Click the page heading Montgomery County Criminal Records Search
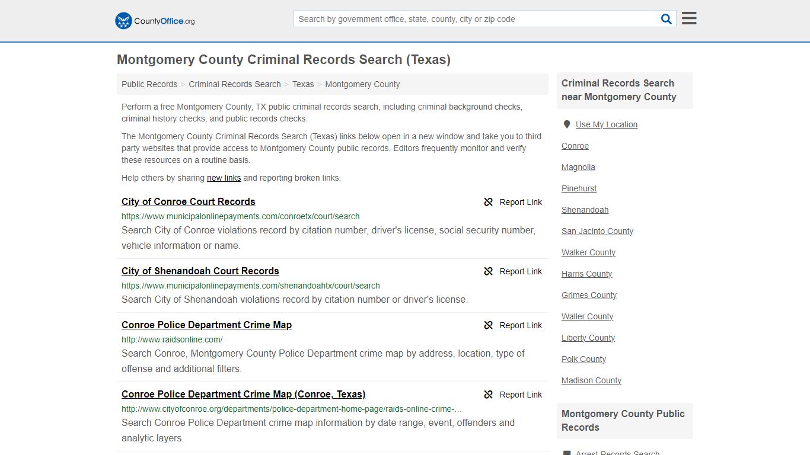The height and width of the screenshot is (455, 810). [283, 60]
